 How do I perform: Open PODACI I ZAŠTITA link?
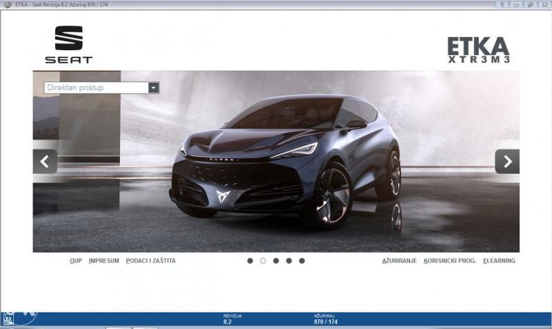(x=150, y=261)
